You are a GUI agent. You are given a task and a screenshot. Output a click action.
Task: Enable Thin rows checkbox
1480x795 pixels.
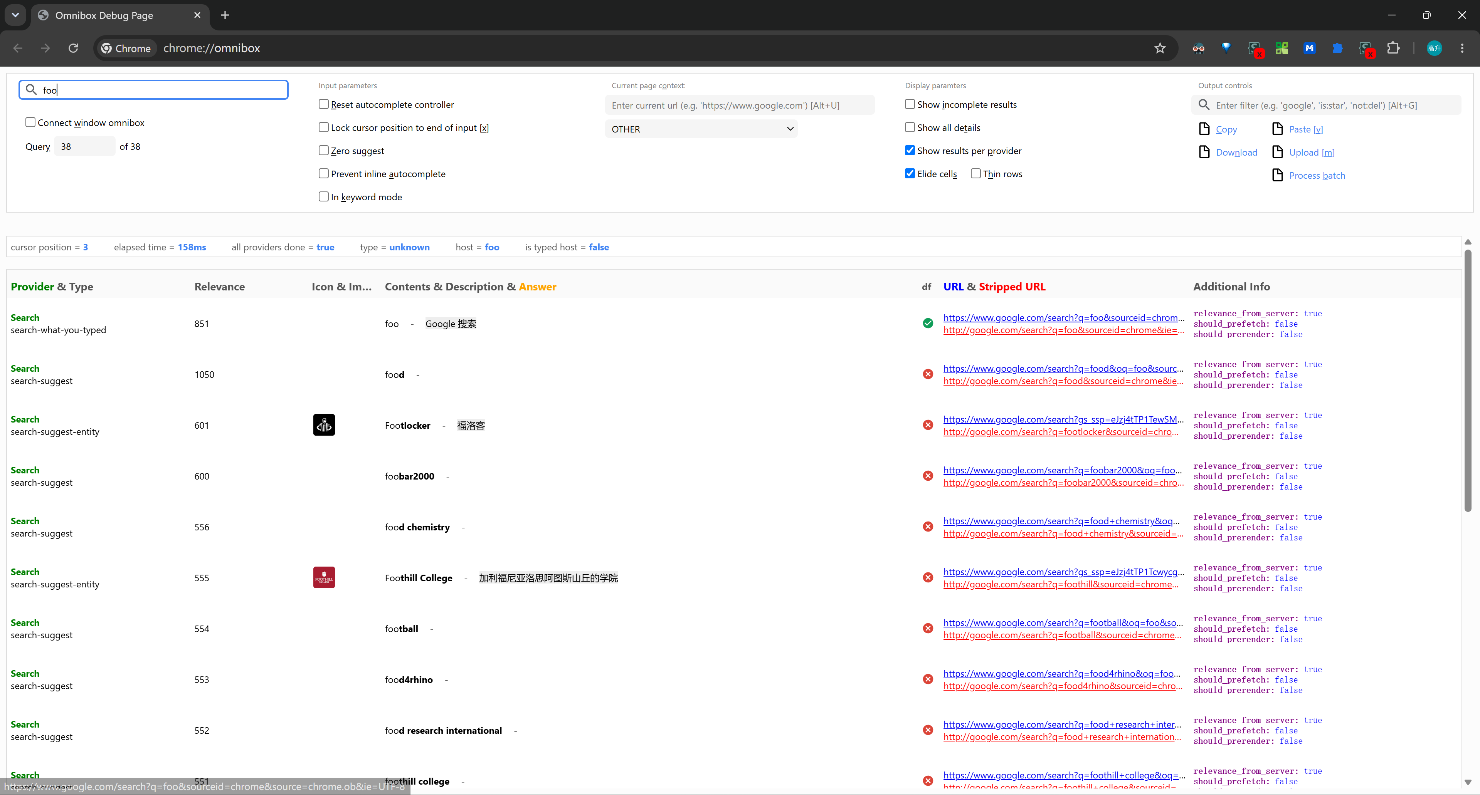[x=975, y=173]
